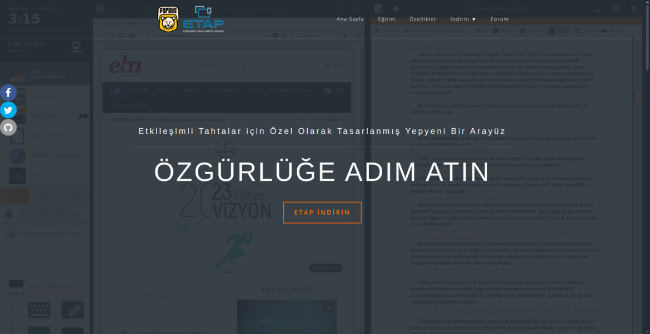The height and width of the screenshot is (334, 650).
Task: Click the Pardus leopard logo
Action: [x=168, y=19]
